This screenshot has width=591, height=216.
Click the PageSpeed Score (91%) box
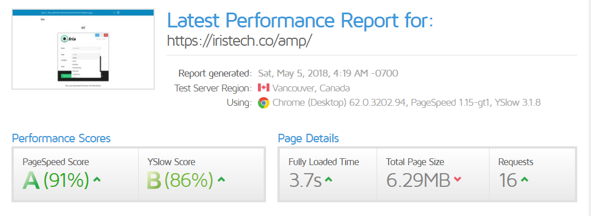coord(76,174)
